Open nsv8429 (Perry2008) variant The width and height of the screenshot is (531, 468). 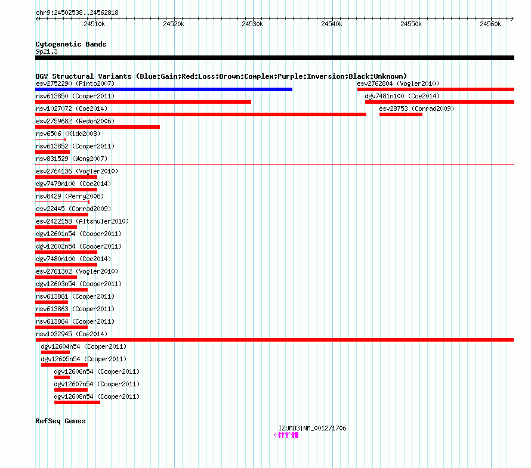click(70, 196)
